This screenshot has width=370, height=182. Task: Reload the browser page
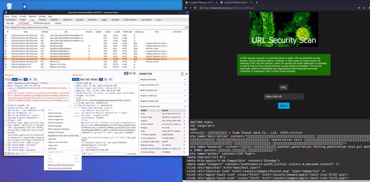click(x=195, y=8)
